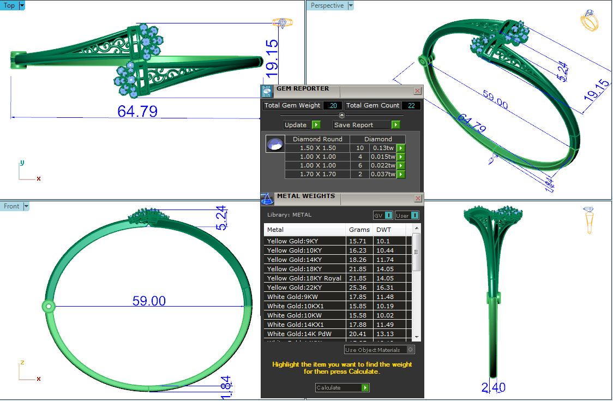Image resolution: width=613 pixels, height=401 pixels.
Task: Open the Top viewport dropdown menu
Action: pos(22,5)
